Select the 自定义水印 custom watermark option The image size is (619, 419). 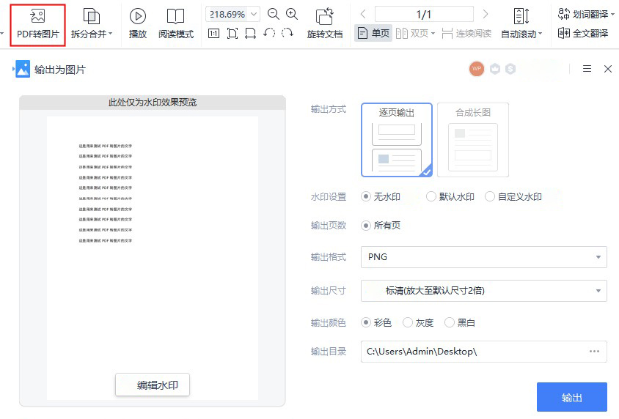pos(513,197)
